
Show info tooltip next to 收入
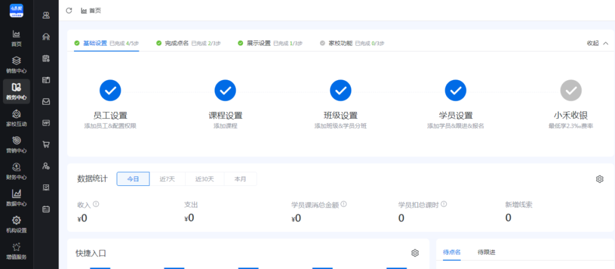[x=96, y=204]
